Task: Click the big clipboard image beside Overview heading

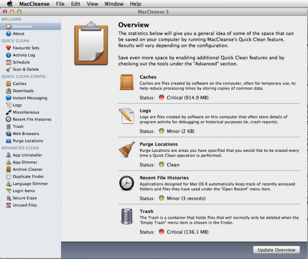Action: 91,43
